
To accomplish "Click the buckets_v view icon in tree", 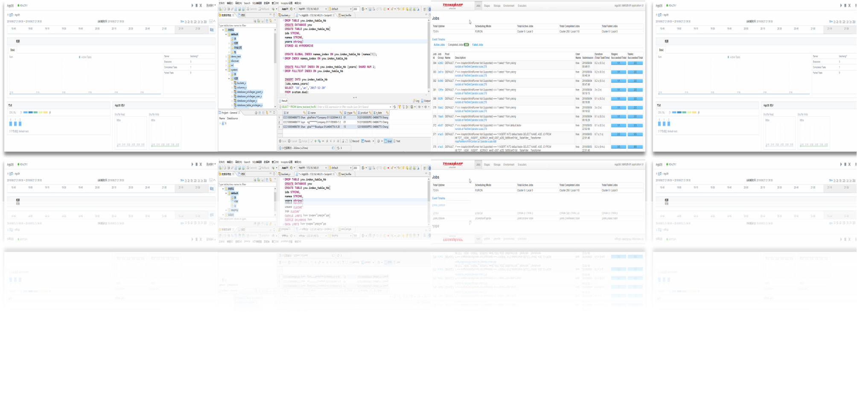I will [235, 83].
